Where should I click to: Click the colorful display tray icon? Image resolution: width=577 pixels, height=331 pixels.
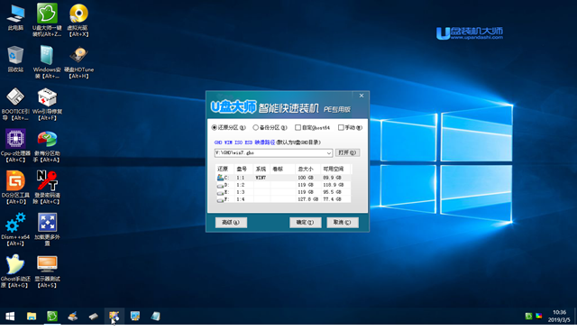[539, 316]
